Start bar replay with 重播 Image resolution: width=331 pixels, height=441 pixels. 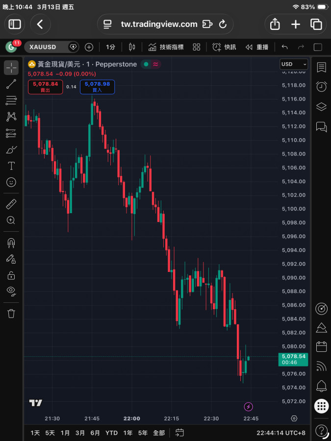(x=256, y=47)
